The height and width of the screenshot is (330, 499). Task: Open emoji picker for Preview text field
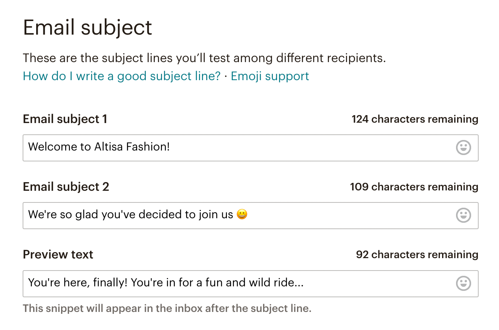(x=463, y=283)
